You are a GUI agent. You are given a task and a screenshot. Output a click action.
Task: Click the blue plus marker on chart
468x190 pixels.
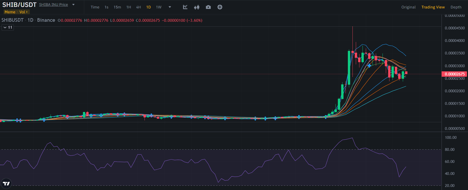click(x=369, y=66)
